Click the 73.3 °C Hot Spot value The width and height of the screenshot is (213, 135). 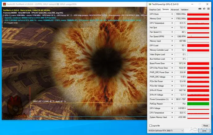[181, 27]
